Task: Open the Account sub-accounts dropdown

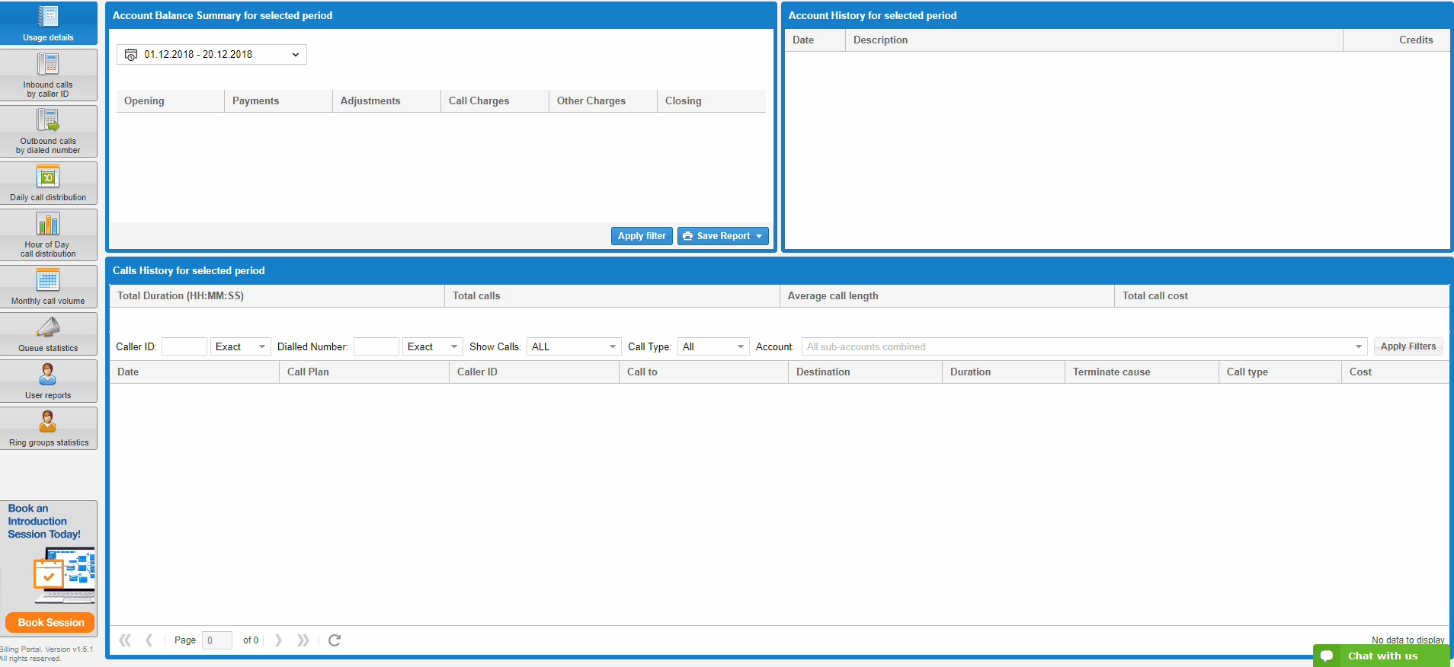Action: [1084, 346]
